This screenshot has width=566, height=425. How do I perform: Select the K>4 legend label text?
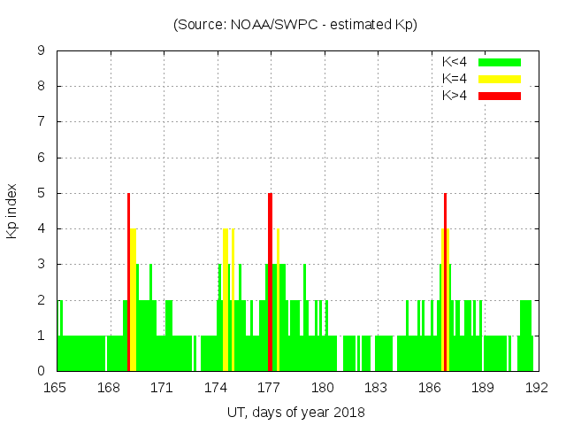455,96
